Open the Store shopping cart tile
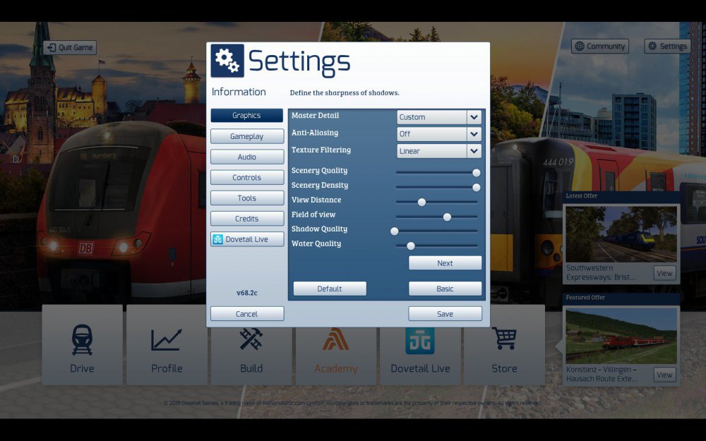 click(504, 346)
